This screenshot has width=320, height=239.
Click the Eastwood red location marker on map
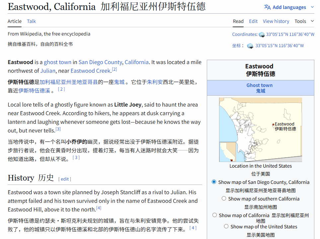273,124
